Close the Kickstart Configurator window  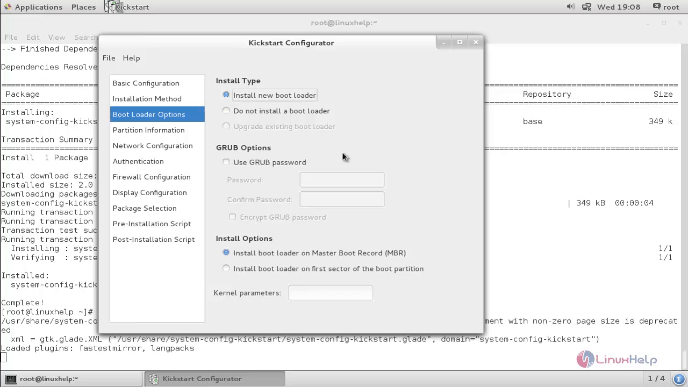(x=476, y=42)
